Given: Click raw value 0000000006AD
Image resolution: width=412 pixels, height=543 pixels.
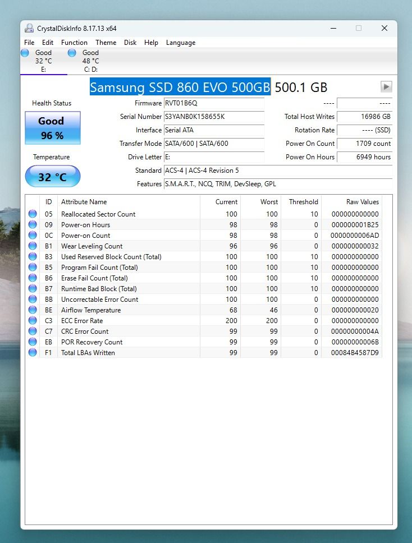Looking at the screenshot, I should 355,236.
